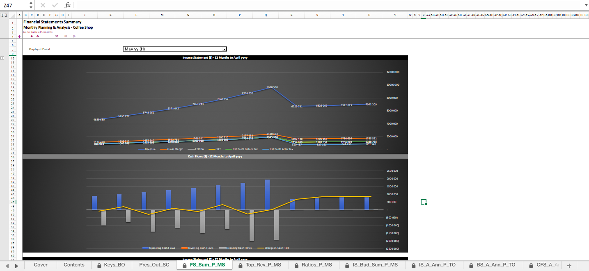Select the FS_Sum_P_MS sheet tab
This screenshot has height=271, width=589.
204,265
